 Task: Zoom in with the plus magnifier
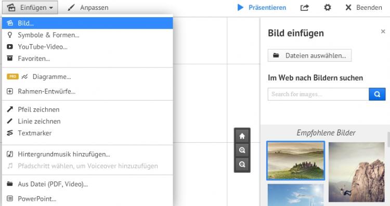click(x=242, y=150)
